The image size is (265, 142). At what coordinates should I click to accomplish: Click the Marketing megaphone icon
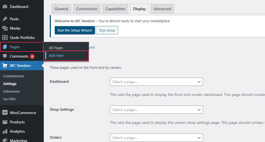click(x=5, y=140)
